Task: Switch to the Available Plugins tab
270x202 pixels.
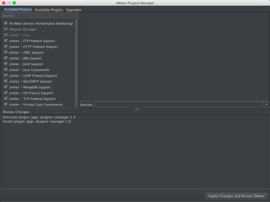Action: click(49, 10)
